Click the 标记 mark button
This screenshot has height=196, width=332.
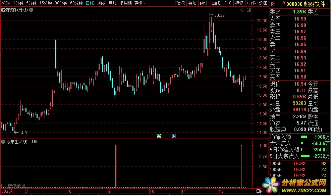pyautogui.click(x=239, y=3)
